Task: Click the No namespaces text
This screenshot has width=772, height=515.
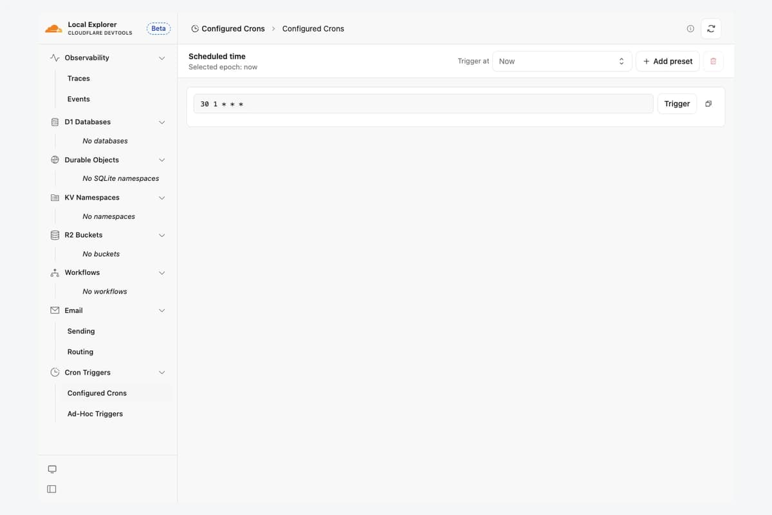Action: [x=109, y=216]
